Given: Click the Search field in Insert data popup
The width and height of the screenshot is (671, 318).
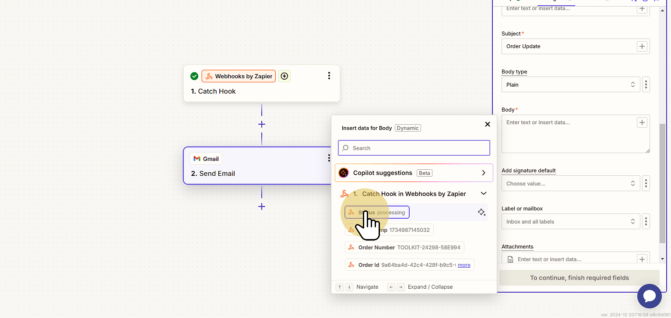Looking at the screenshot, I should 414,148.
